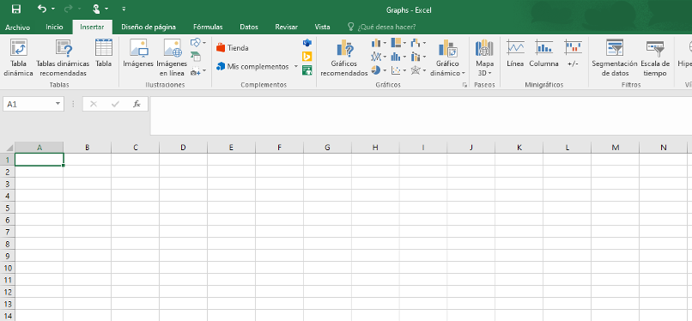Switch to Diseño de página tab
Screen dimensions: 692x321
[149, 27]
